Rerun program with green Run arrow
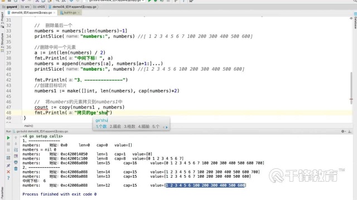357x200 pixels. [x=8, y=138]
